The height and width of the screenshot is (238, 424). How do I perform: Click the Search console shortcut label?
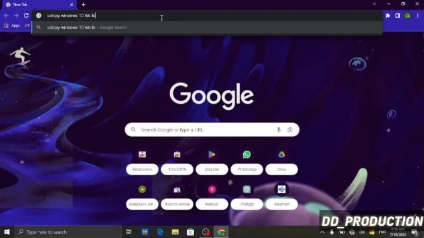[x=177, y=204]
